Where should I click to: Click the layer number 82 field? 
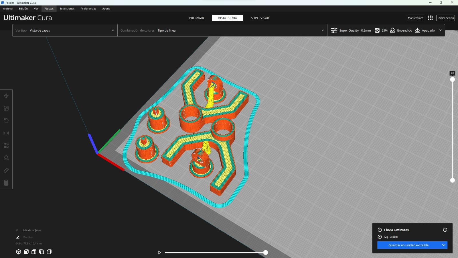[453, 73]
